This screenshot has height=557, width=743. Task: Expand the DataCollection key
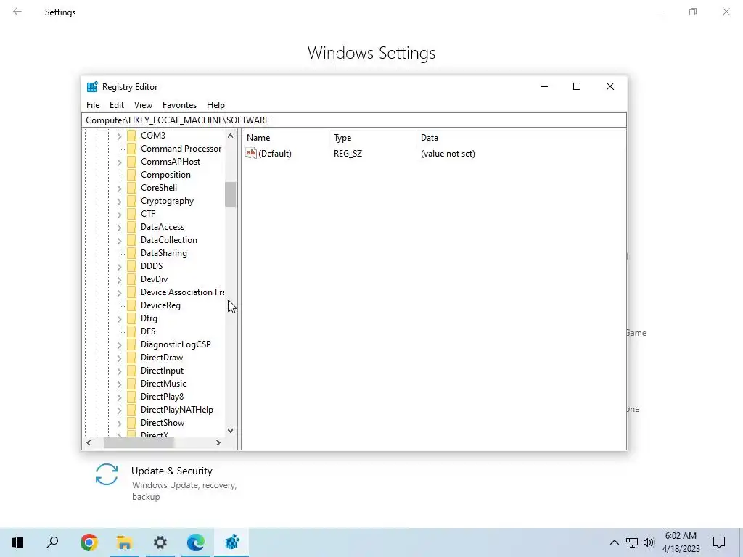point(120,241)
